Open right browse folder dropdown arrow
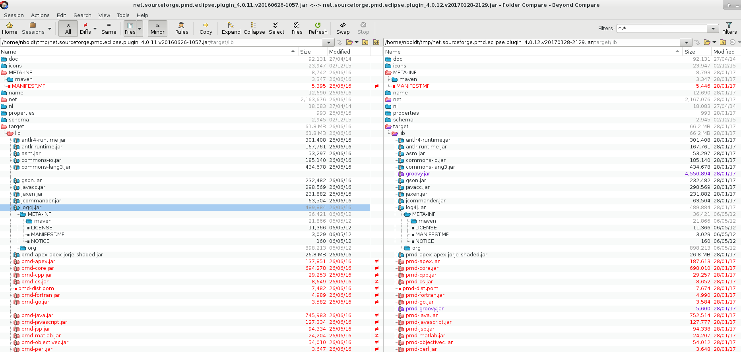Viewport: 741px width, 352px height. [714, 42]
